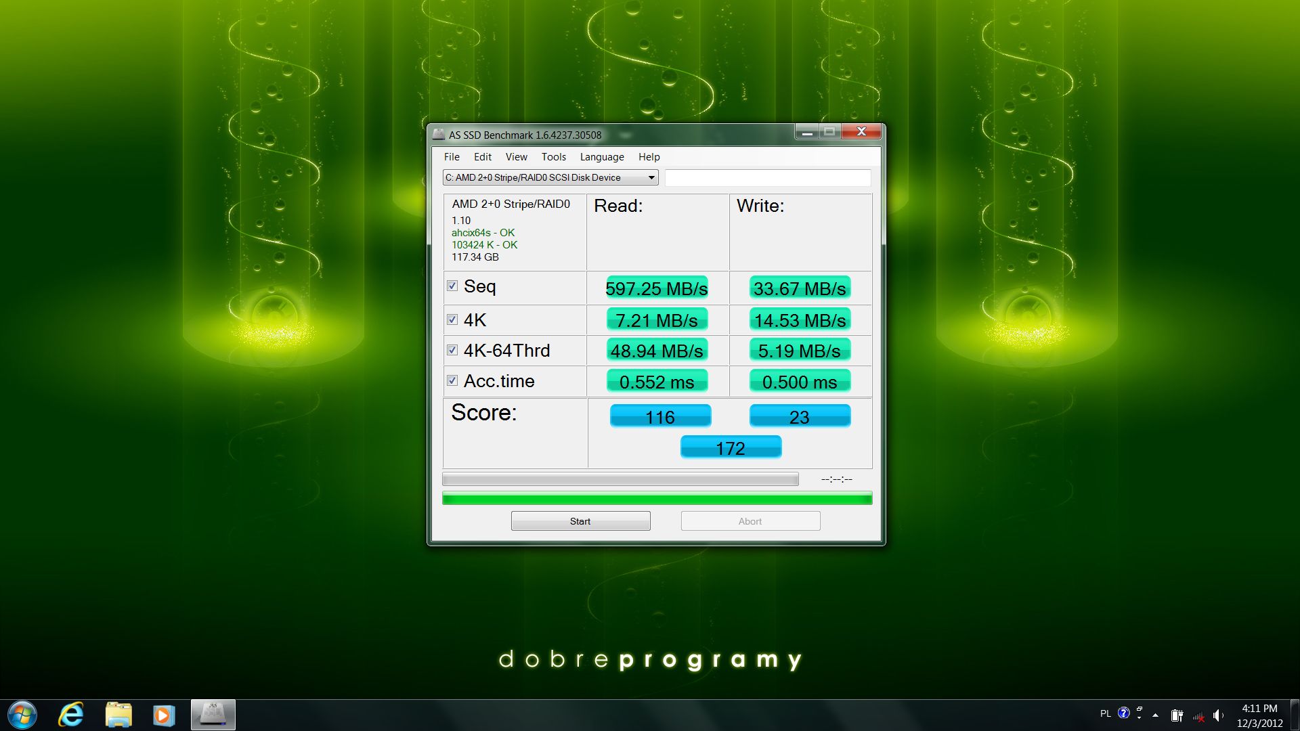1300x731 pixels.
Task: Open the volume speaker tray icon
Action: pos(1219,715)
